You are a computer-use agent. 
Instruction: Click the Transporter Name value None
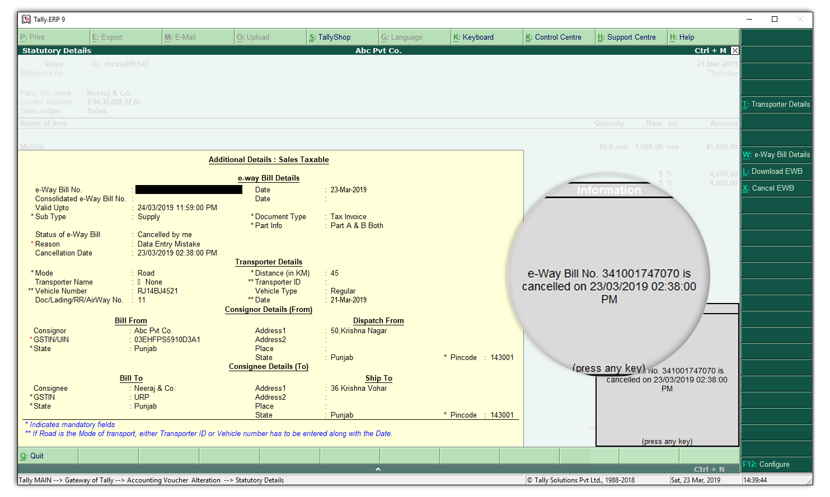coord(153,282)
